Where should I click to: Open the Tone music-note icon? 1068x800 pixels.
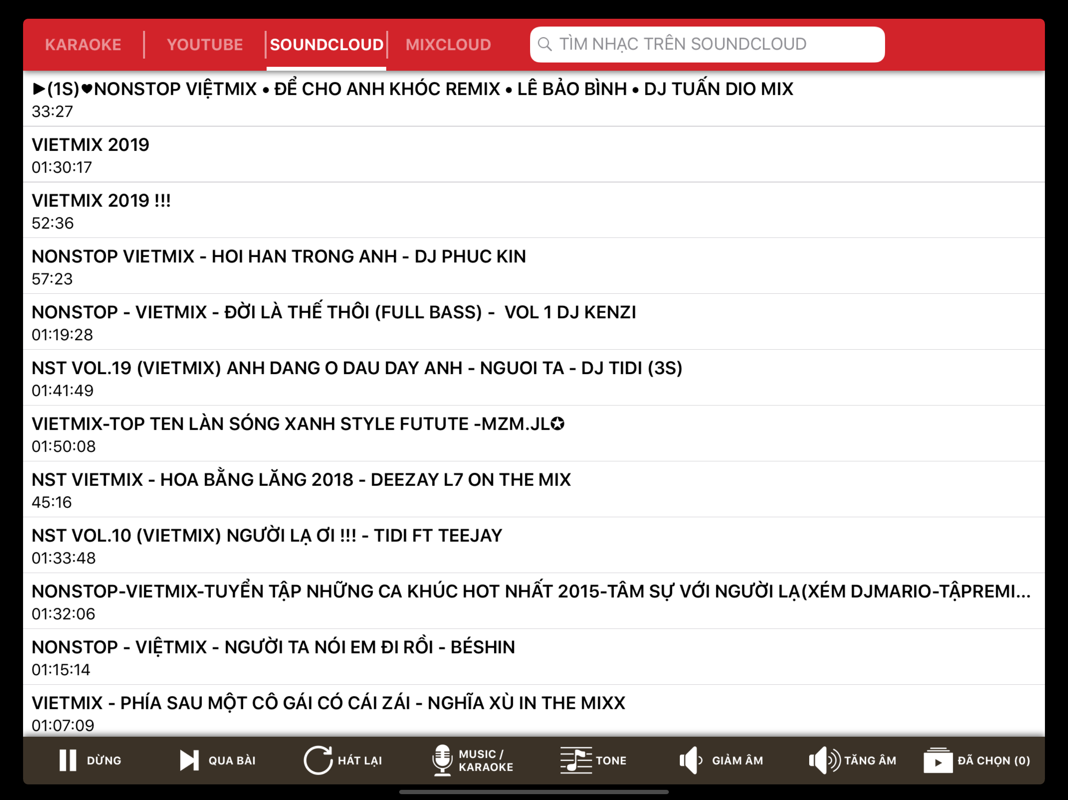tap(576, 761)
